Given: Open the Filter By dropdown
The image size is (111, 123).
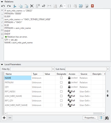Looking at the screenshot, I should pyautogui.click(x=53, y=69).
